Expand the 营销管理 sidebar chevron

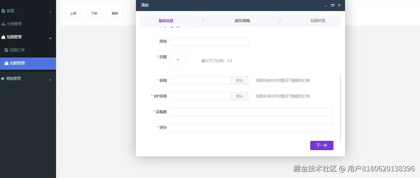pos(50,80)
